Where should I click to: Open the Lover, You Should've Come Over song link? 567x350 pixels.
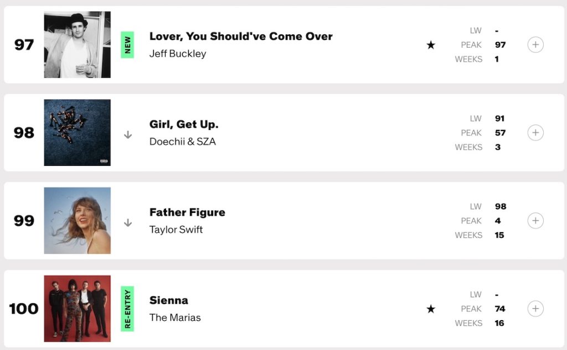pos(240,36)
